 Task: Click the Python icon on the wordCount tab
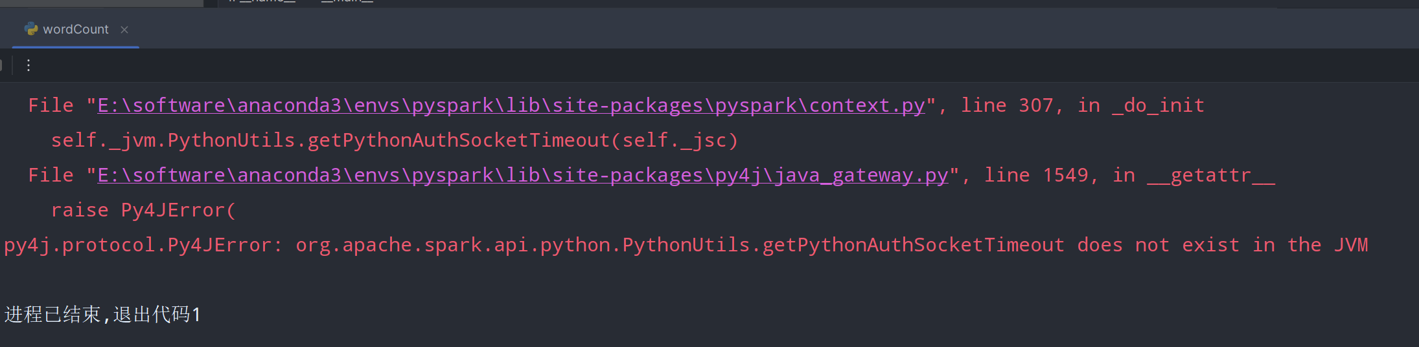[30, 29]
